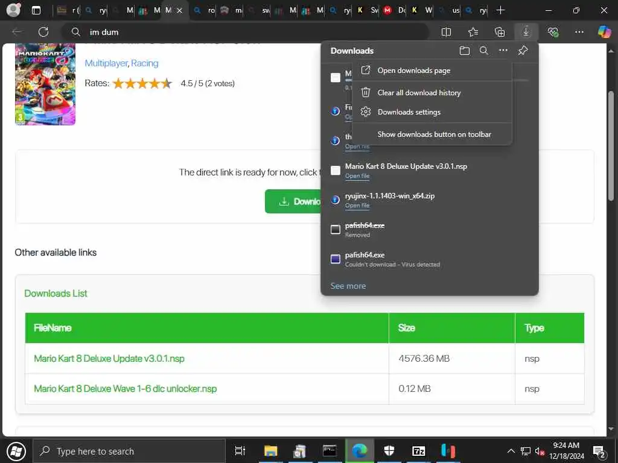Select Open downloads page menu item
This screenshot has width=618, height=463.
(x=432, y=71)
